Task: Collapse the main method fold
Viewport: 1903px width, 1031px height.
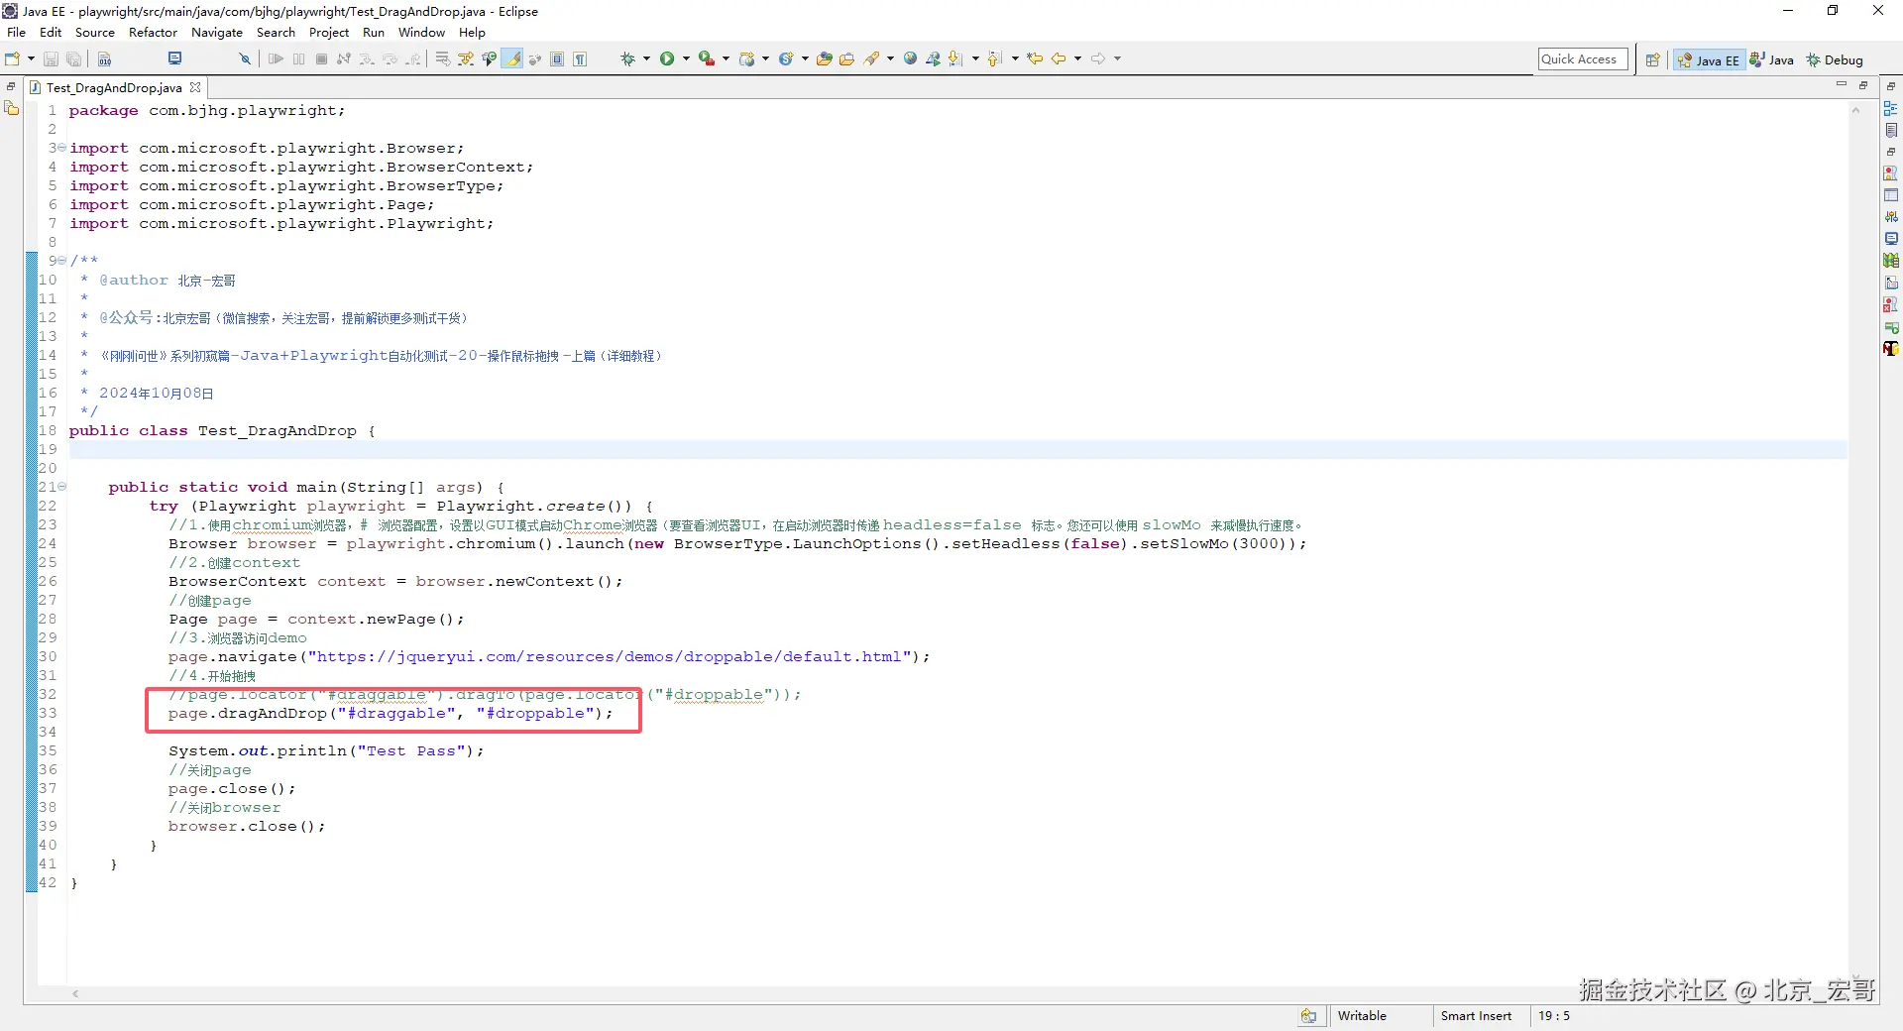Action: click(61, 487)
